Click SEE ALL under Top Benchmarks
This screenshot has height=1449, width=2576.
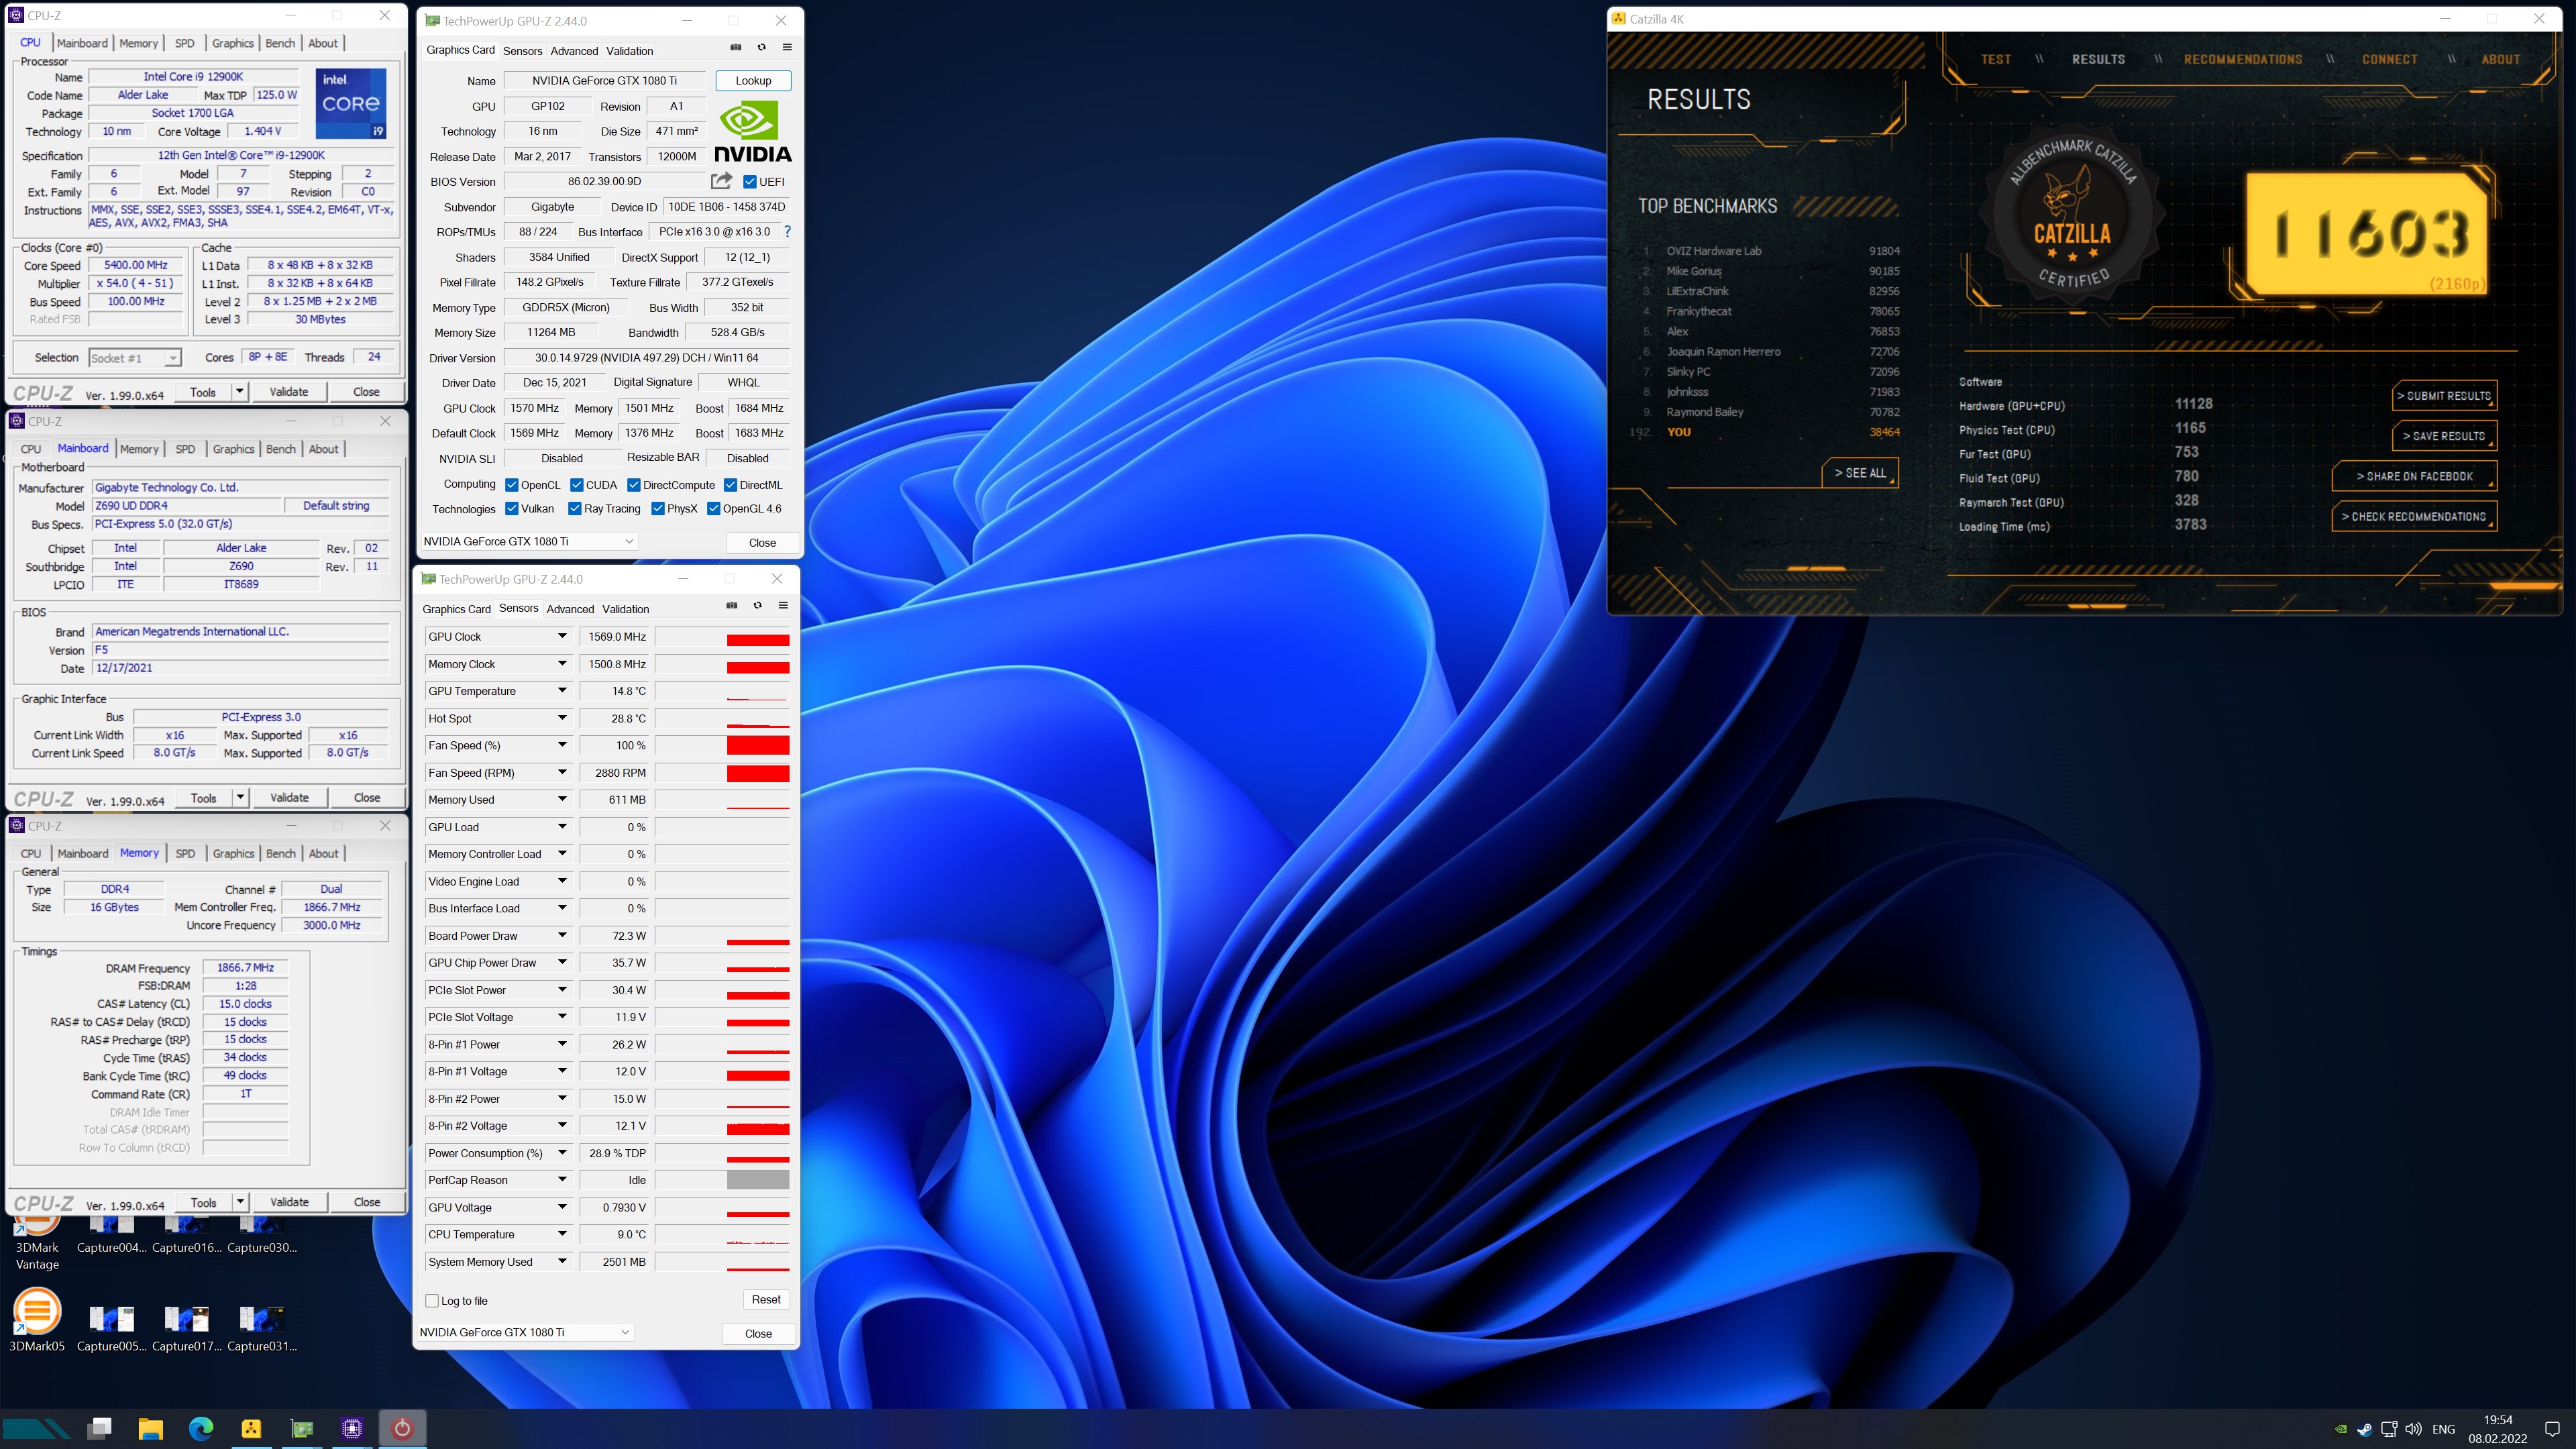tap(1860, 473)
